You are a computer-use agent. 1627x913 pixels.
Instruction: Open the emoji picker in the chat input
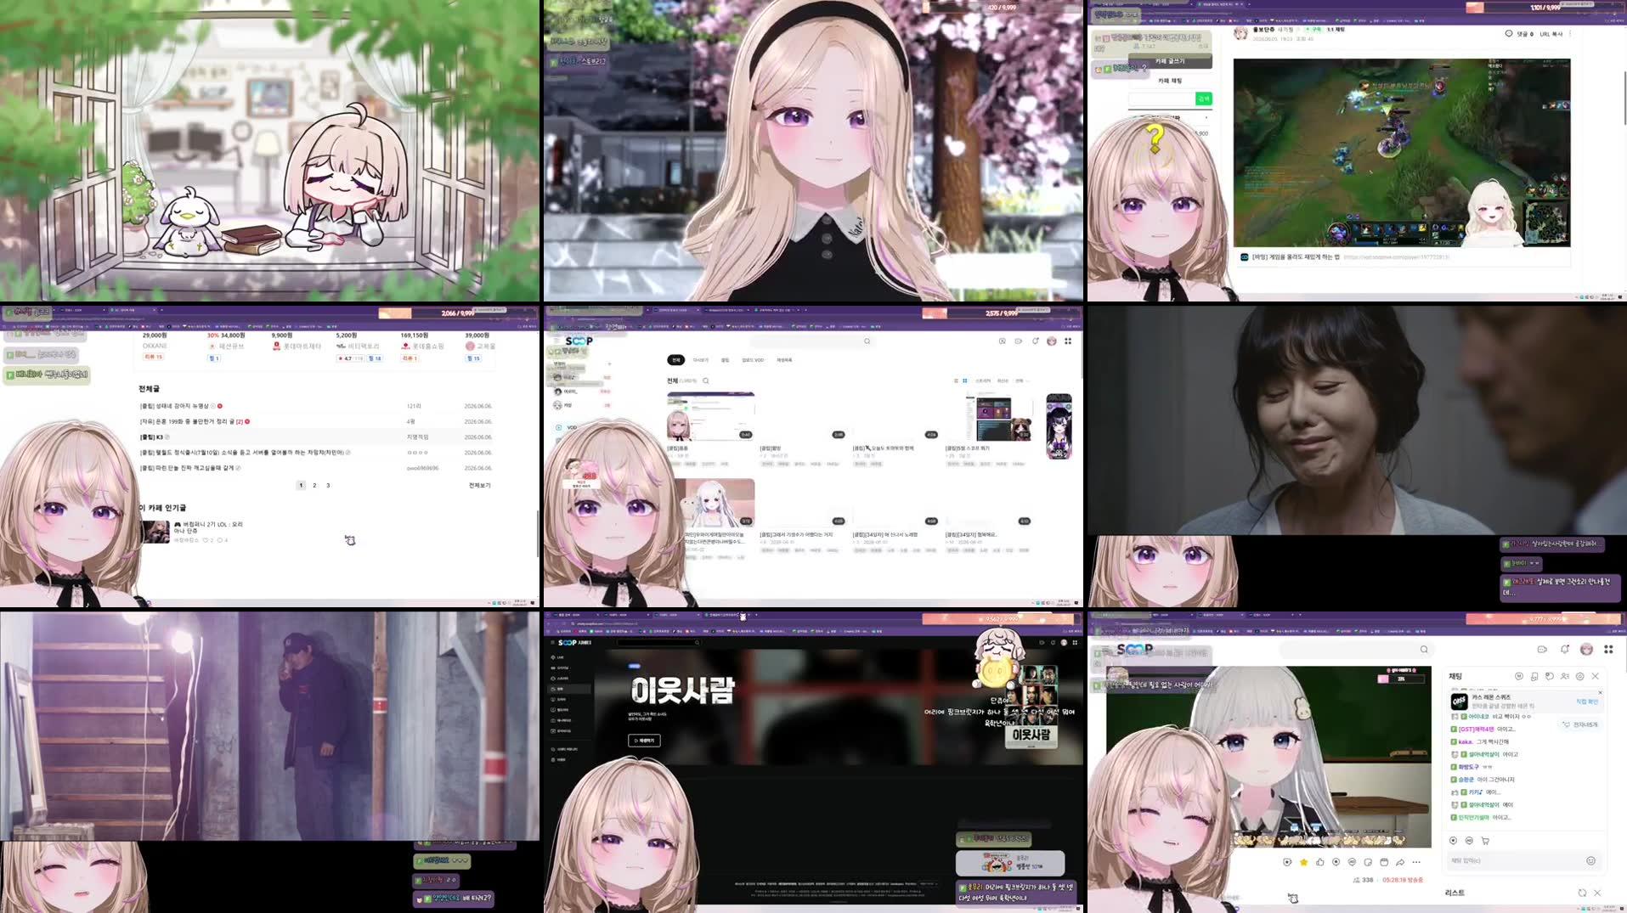click(1591, 861)
